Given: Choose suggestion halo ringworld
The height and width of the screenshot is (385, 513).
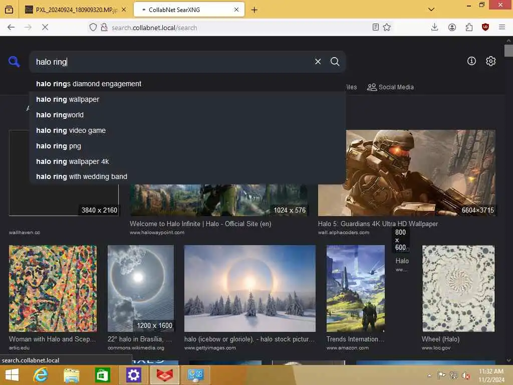Looking at the screenshot, I should coord(187,115).
